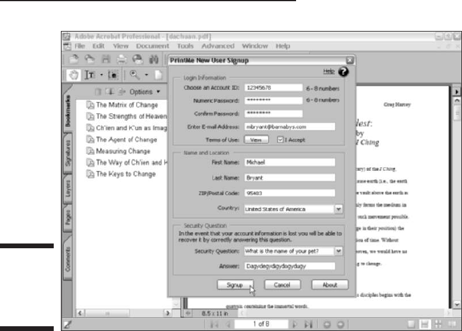The height and width of the screenshot is (331, 462).
Task: Click the Help link in dialog
Action: point(329,71)
